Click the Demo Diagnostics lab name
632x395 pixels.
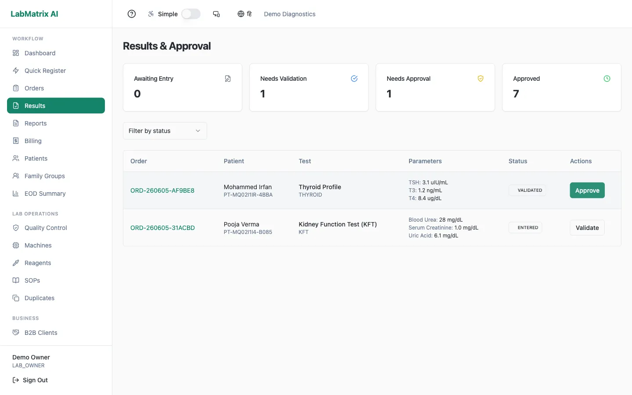pos(290,14)
